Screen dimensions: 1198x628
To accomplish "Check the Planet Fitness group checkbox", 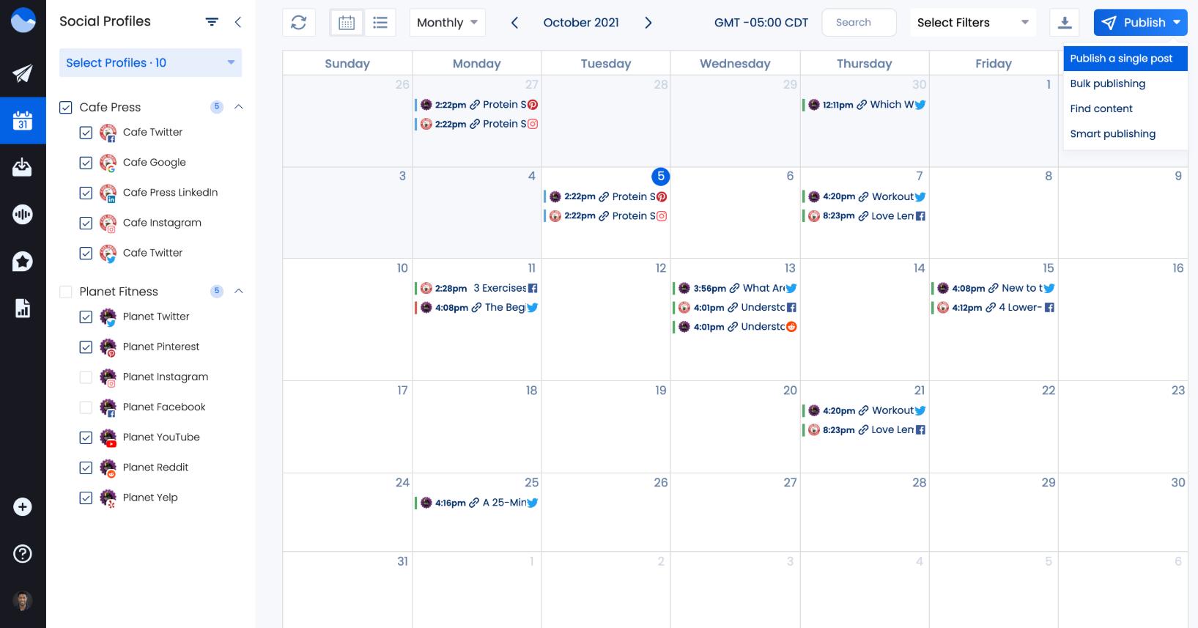I will [x=66, y=292].
